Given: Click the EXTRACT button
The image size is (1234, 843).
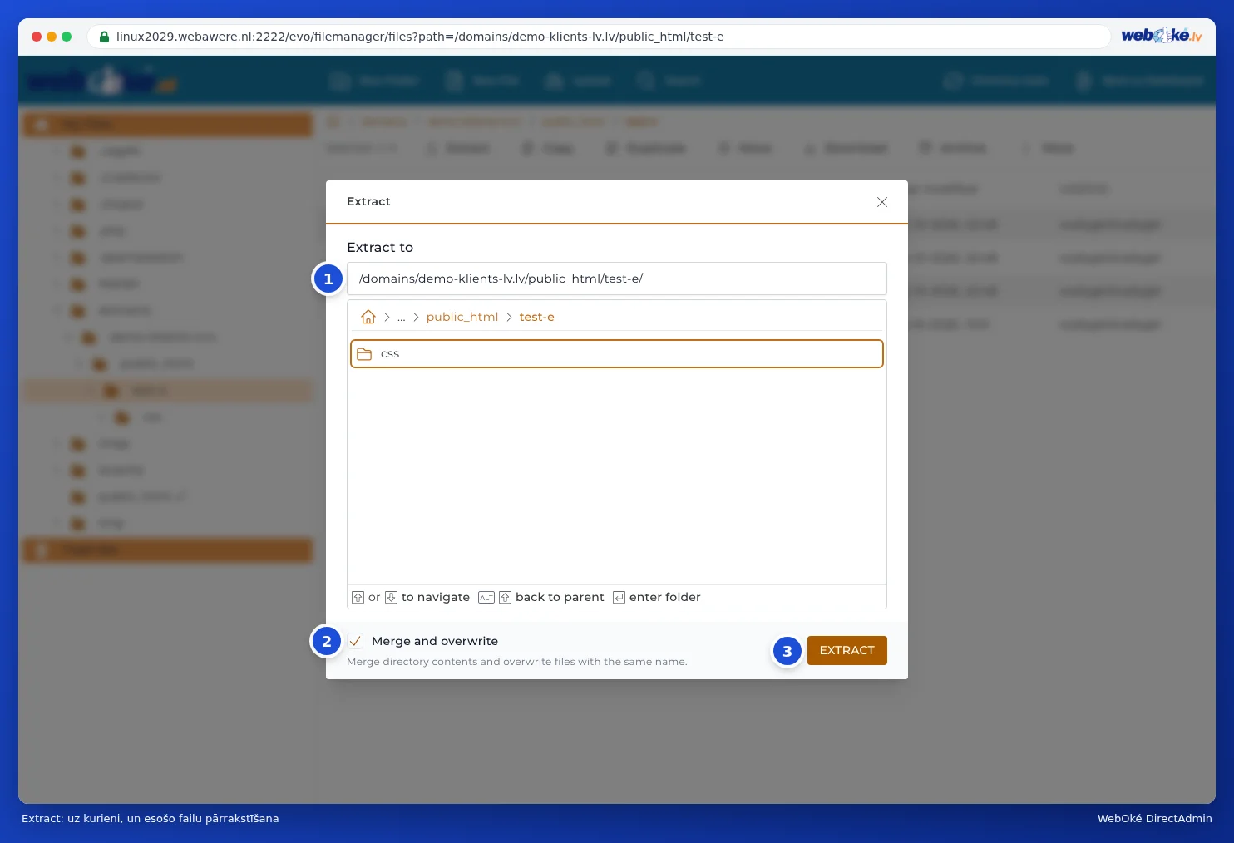Looking at the screenshot, I should (847, 650).
